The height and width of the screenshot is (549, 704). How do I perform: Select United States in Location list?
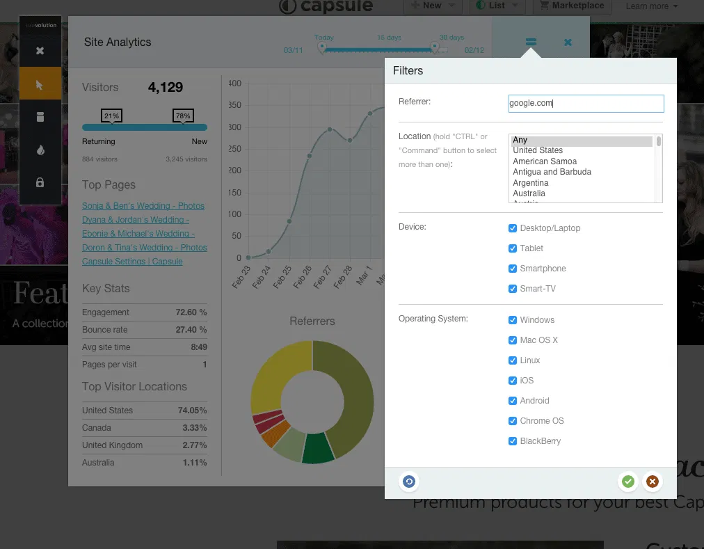coord(538,150)
